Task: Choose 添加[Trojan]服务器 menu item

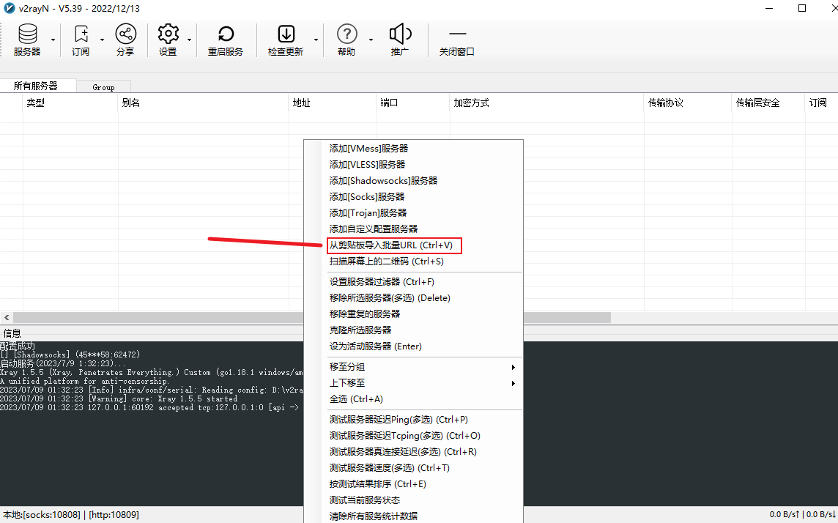Action: click(413, 212)
